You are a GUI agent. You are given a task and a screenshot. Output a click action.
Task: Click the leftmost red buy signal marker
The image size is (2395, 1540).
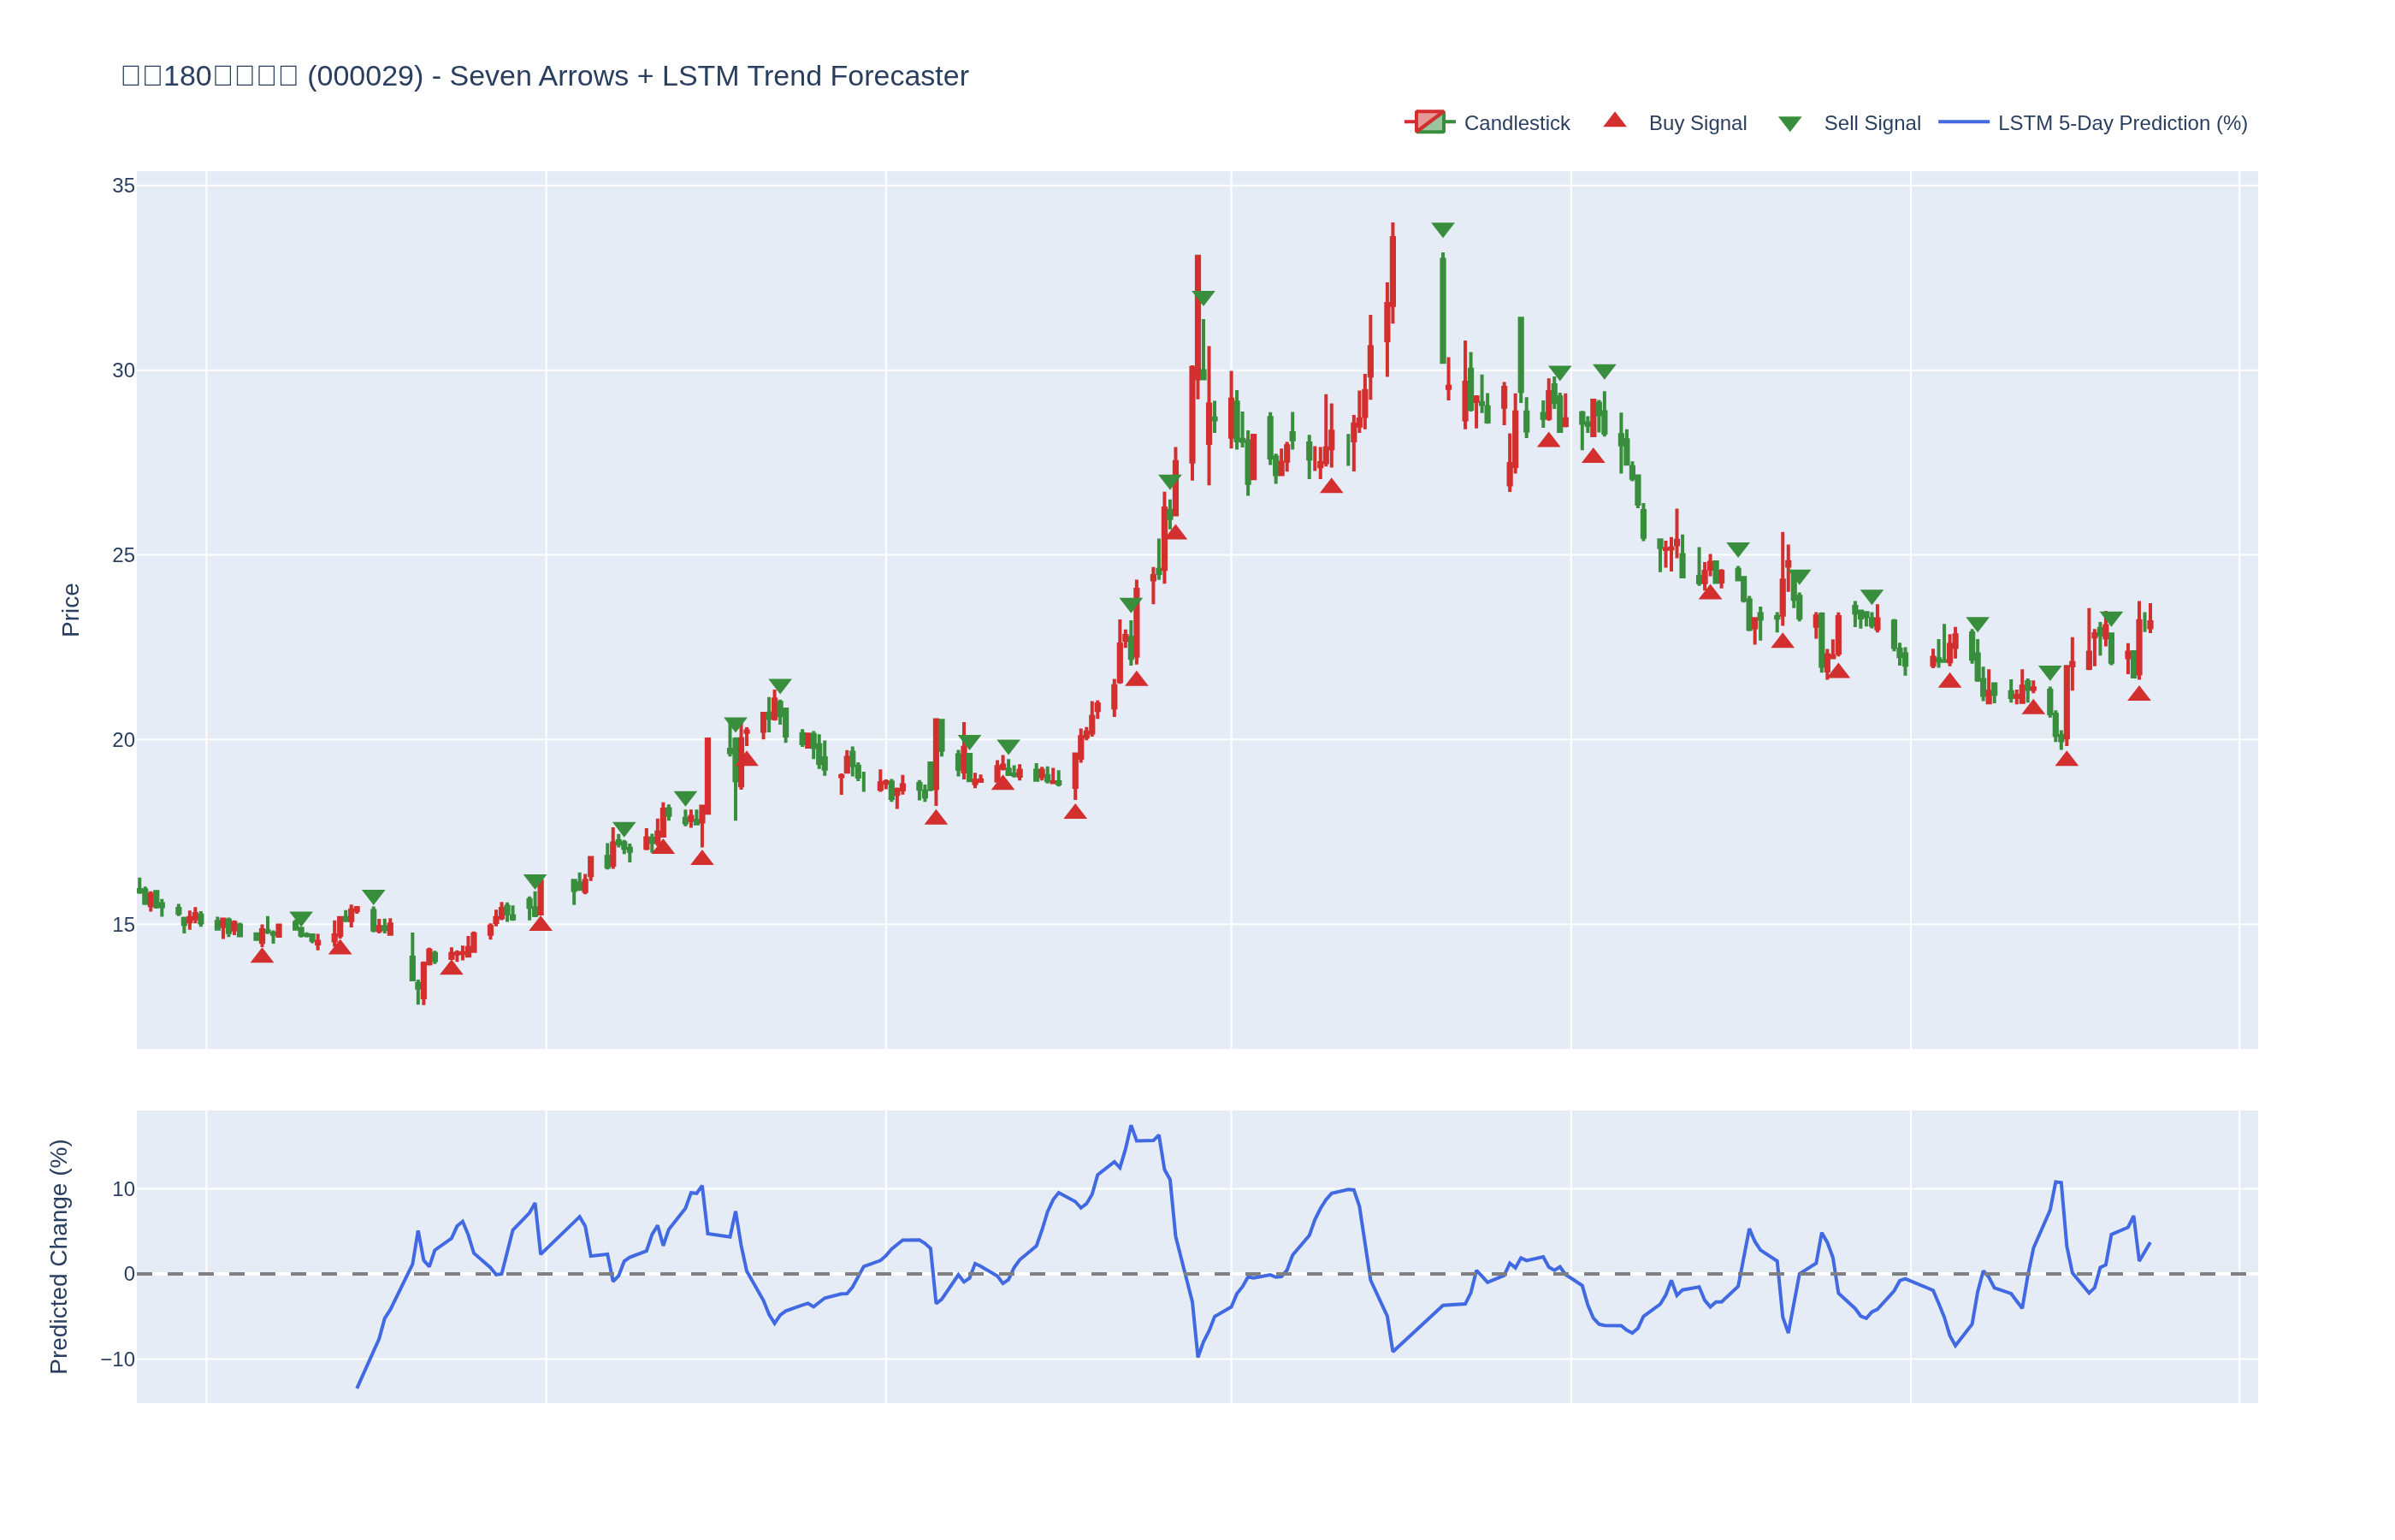(262, 956)
